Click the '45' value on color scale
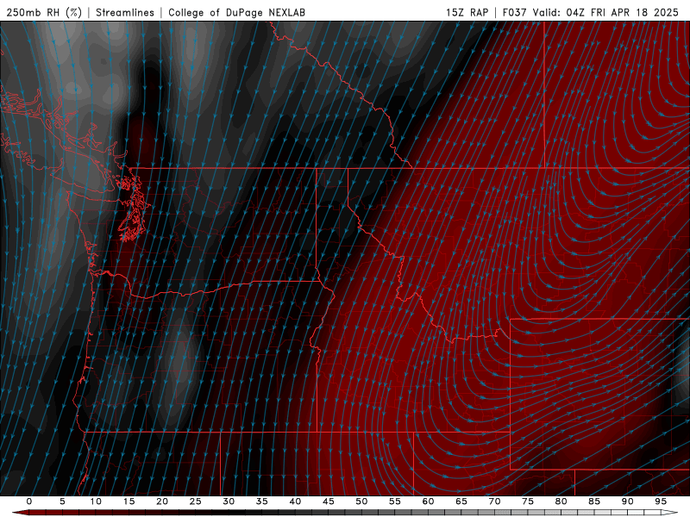The width and height of the screenshot is (690, 517). point(329,501)
